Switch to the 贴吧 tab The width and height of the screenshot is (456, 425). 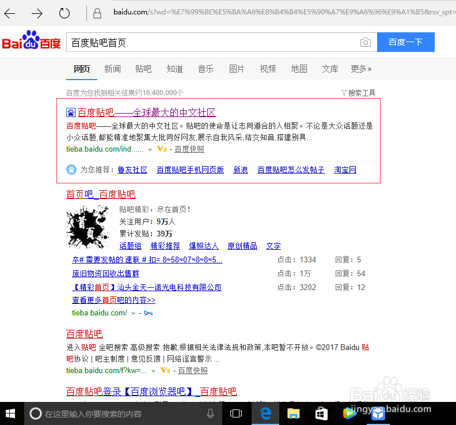click(143, 69)
